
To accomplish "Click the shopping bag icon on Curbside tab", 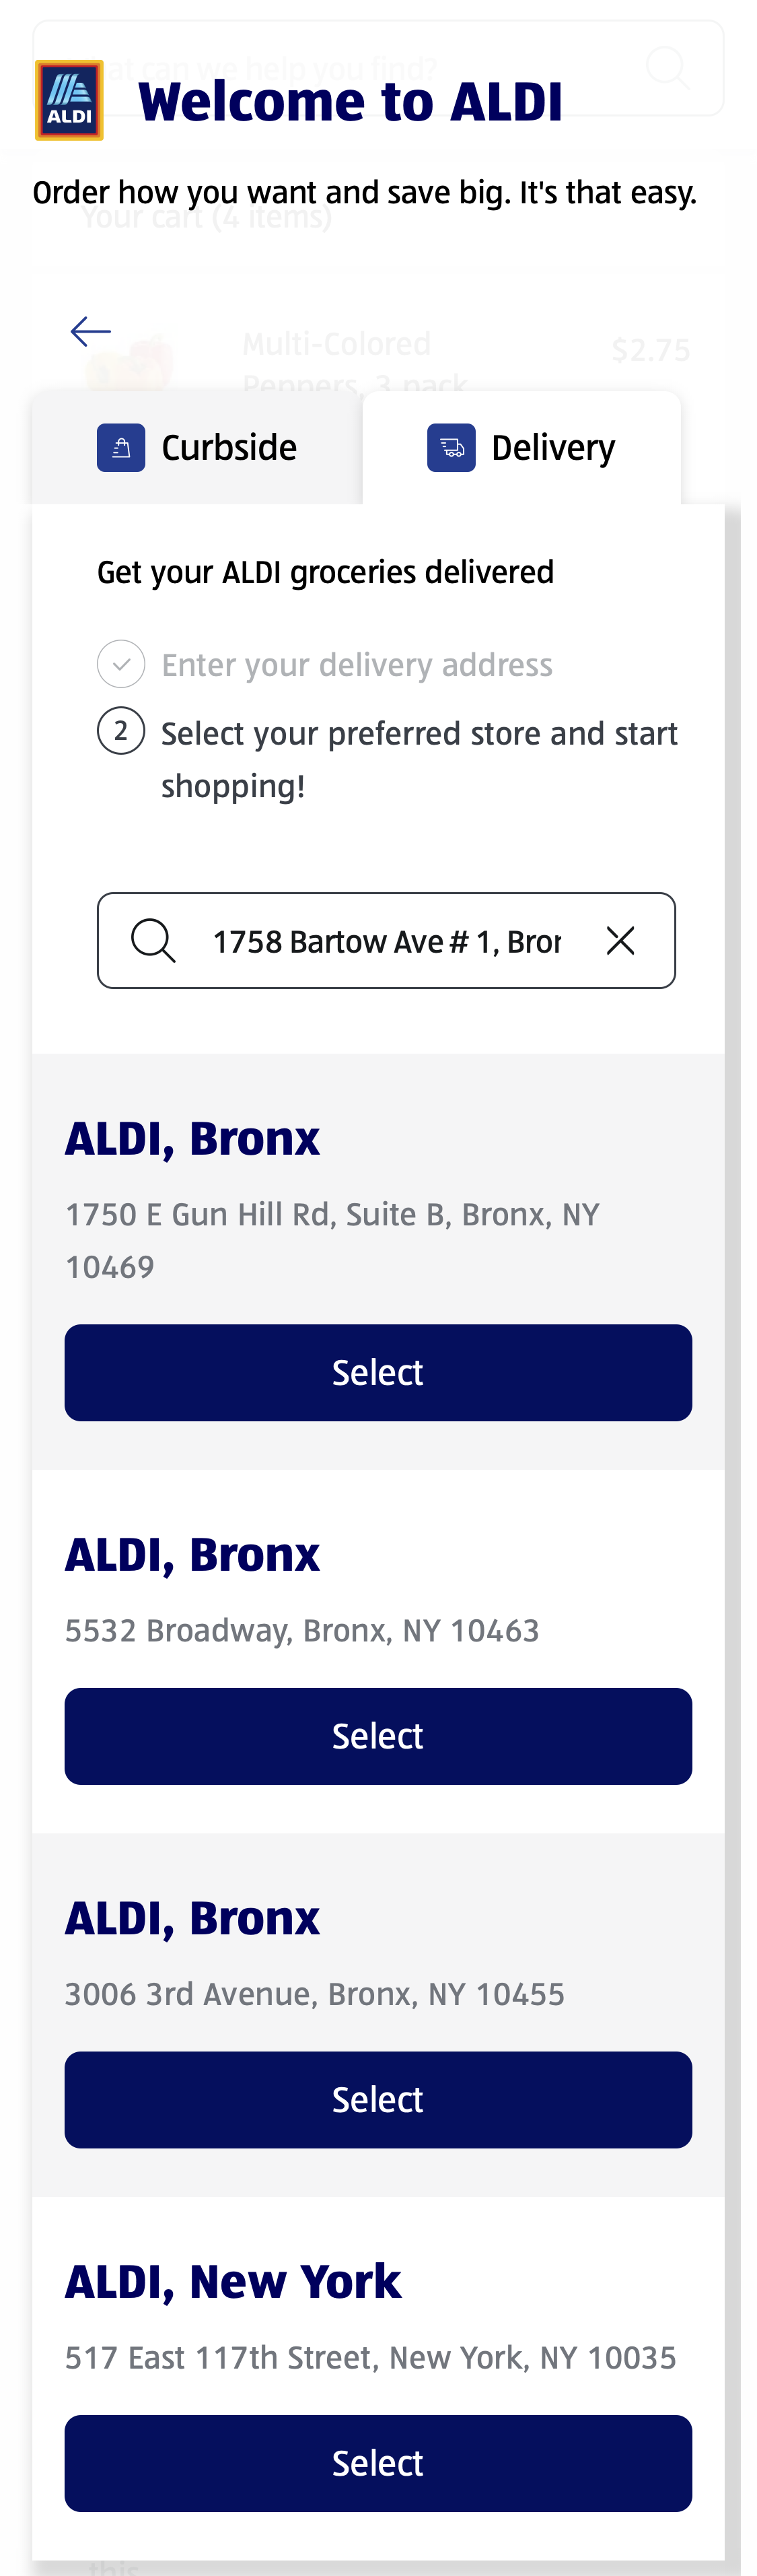I will [x=120, y=447].
